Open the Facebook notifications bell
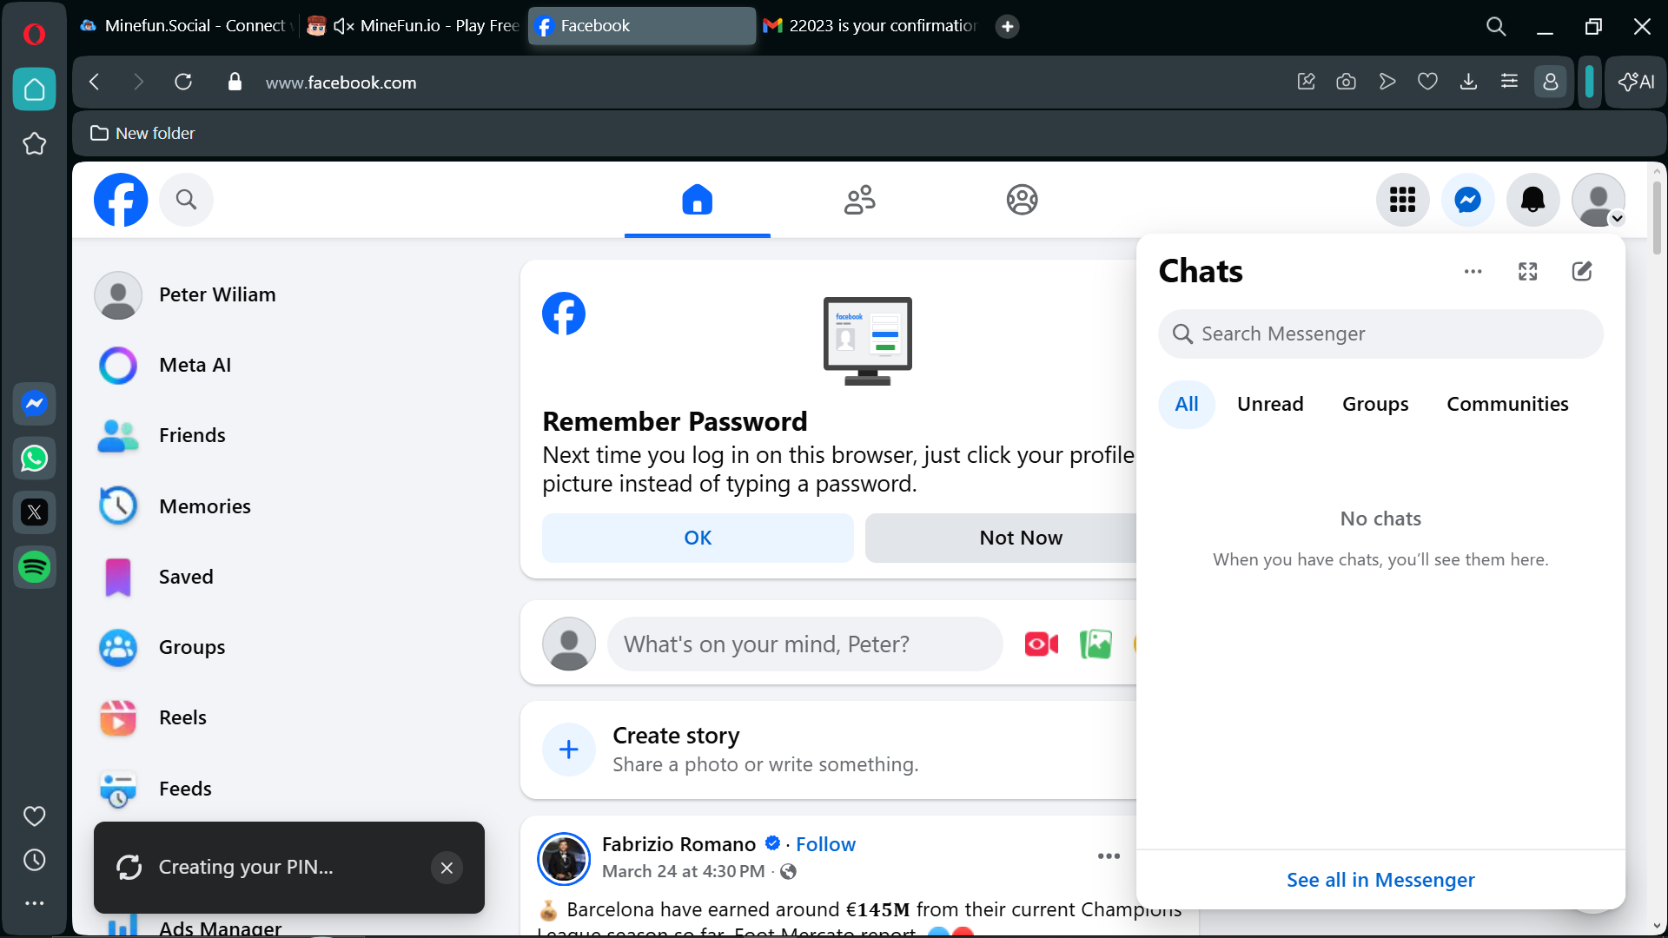 1532,200
